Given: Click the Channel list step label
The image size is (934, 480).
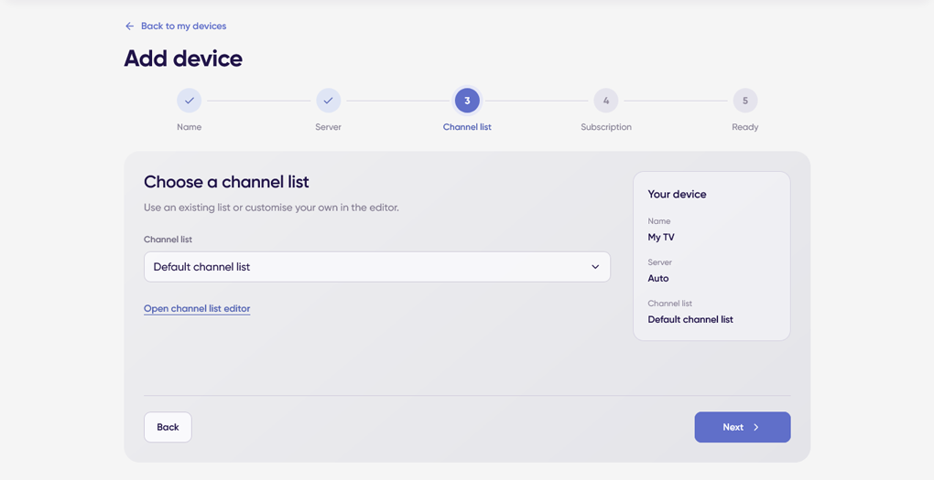Looking at the screenshot, I should click(x=467, y=127).
